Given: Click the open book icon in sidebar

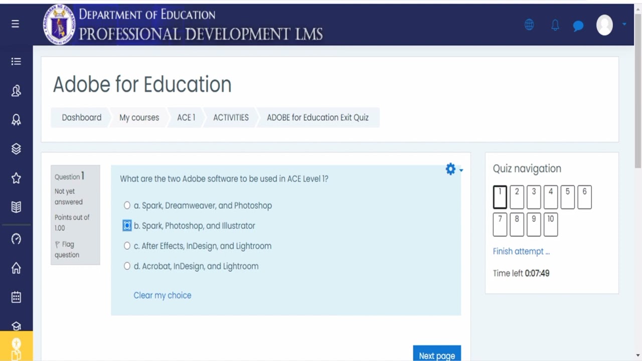Looking at the screenshot, I should pos(16,207).
